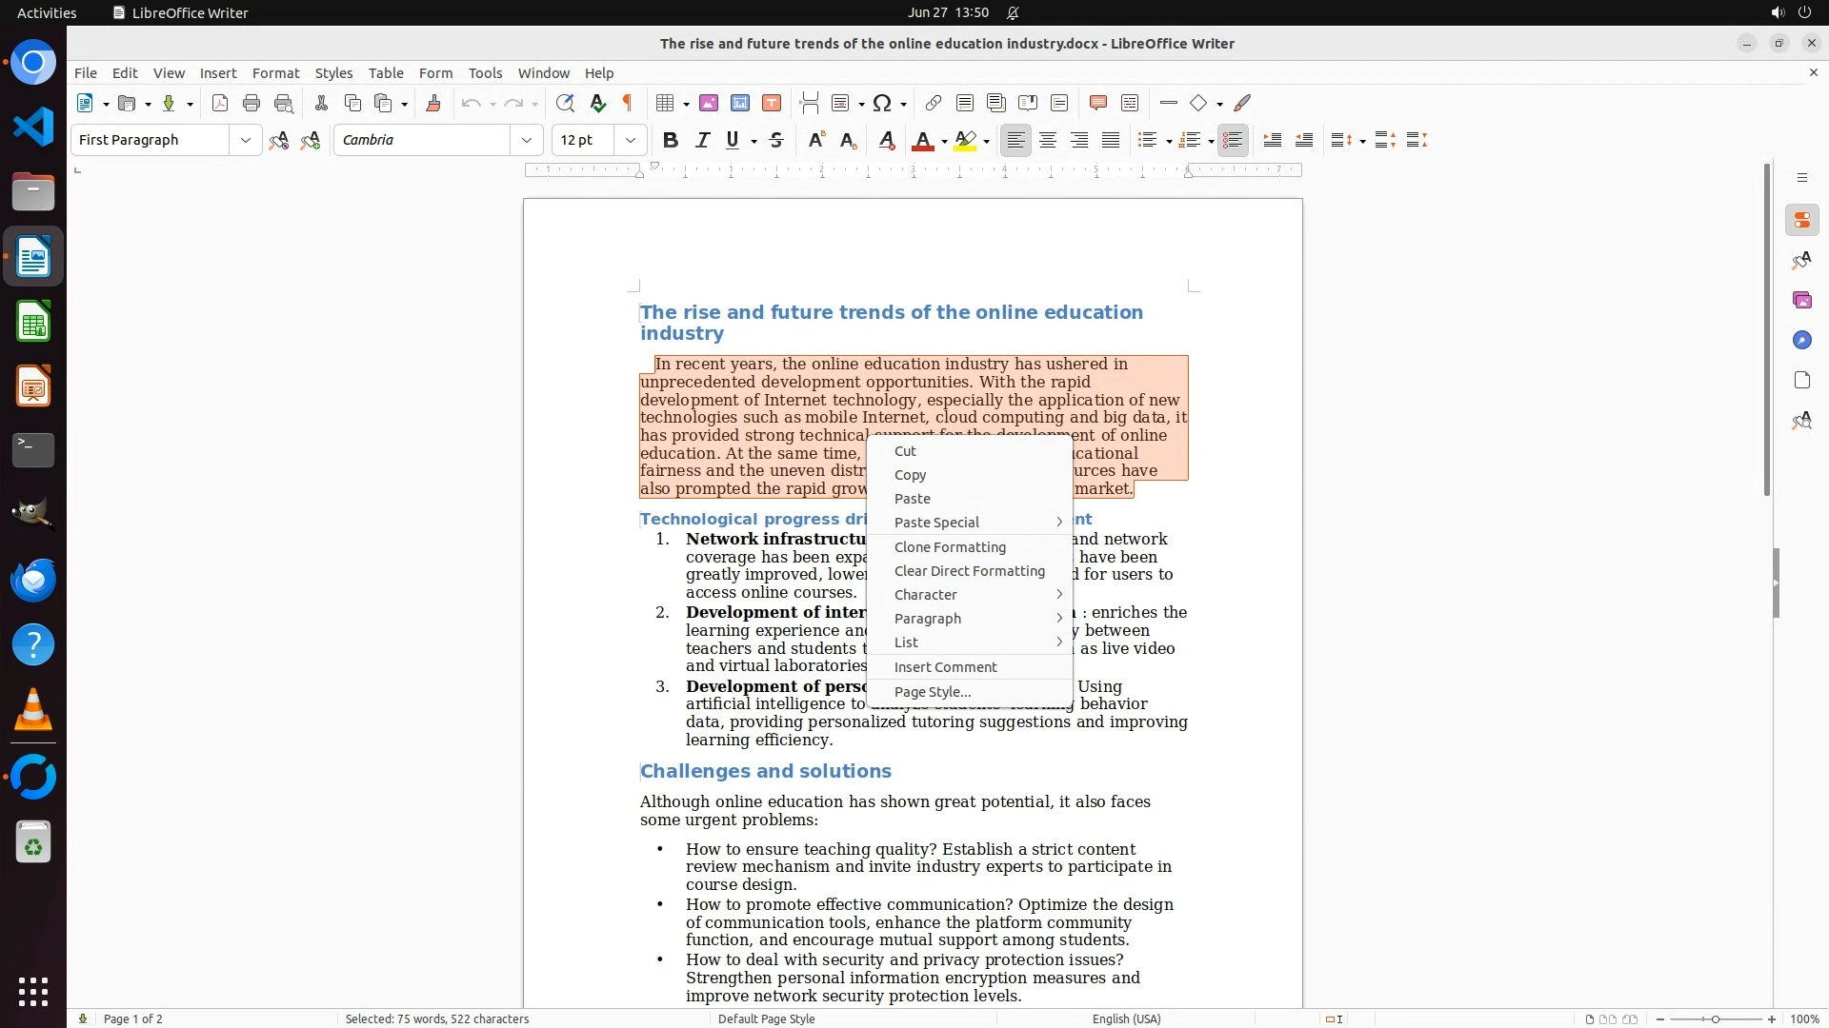1829x1028 pixels.
Task: Click the zoom slider in status bar
Action: pyautogui.click(x=1715, y=1018)
